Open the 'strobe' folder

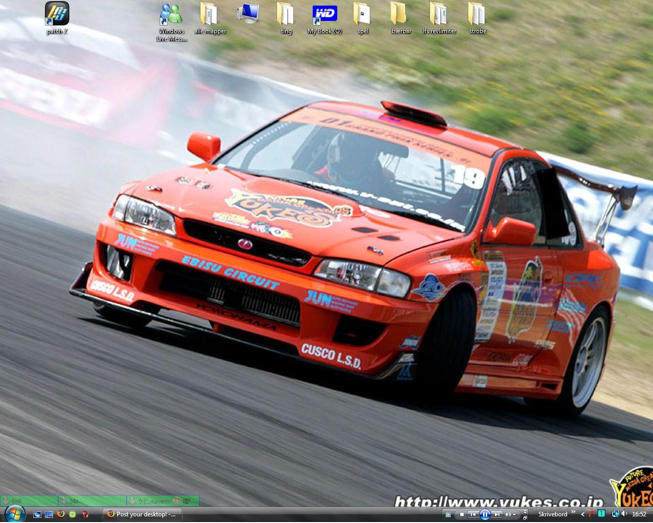tap(478, 18)
